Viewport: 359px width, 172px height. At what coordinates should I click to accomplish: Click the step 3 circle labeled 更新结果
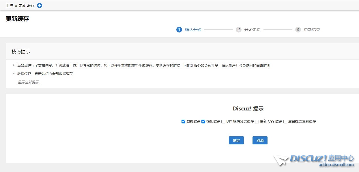[298, 29]
